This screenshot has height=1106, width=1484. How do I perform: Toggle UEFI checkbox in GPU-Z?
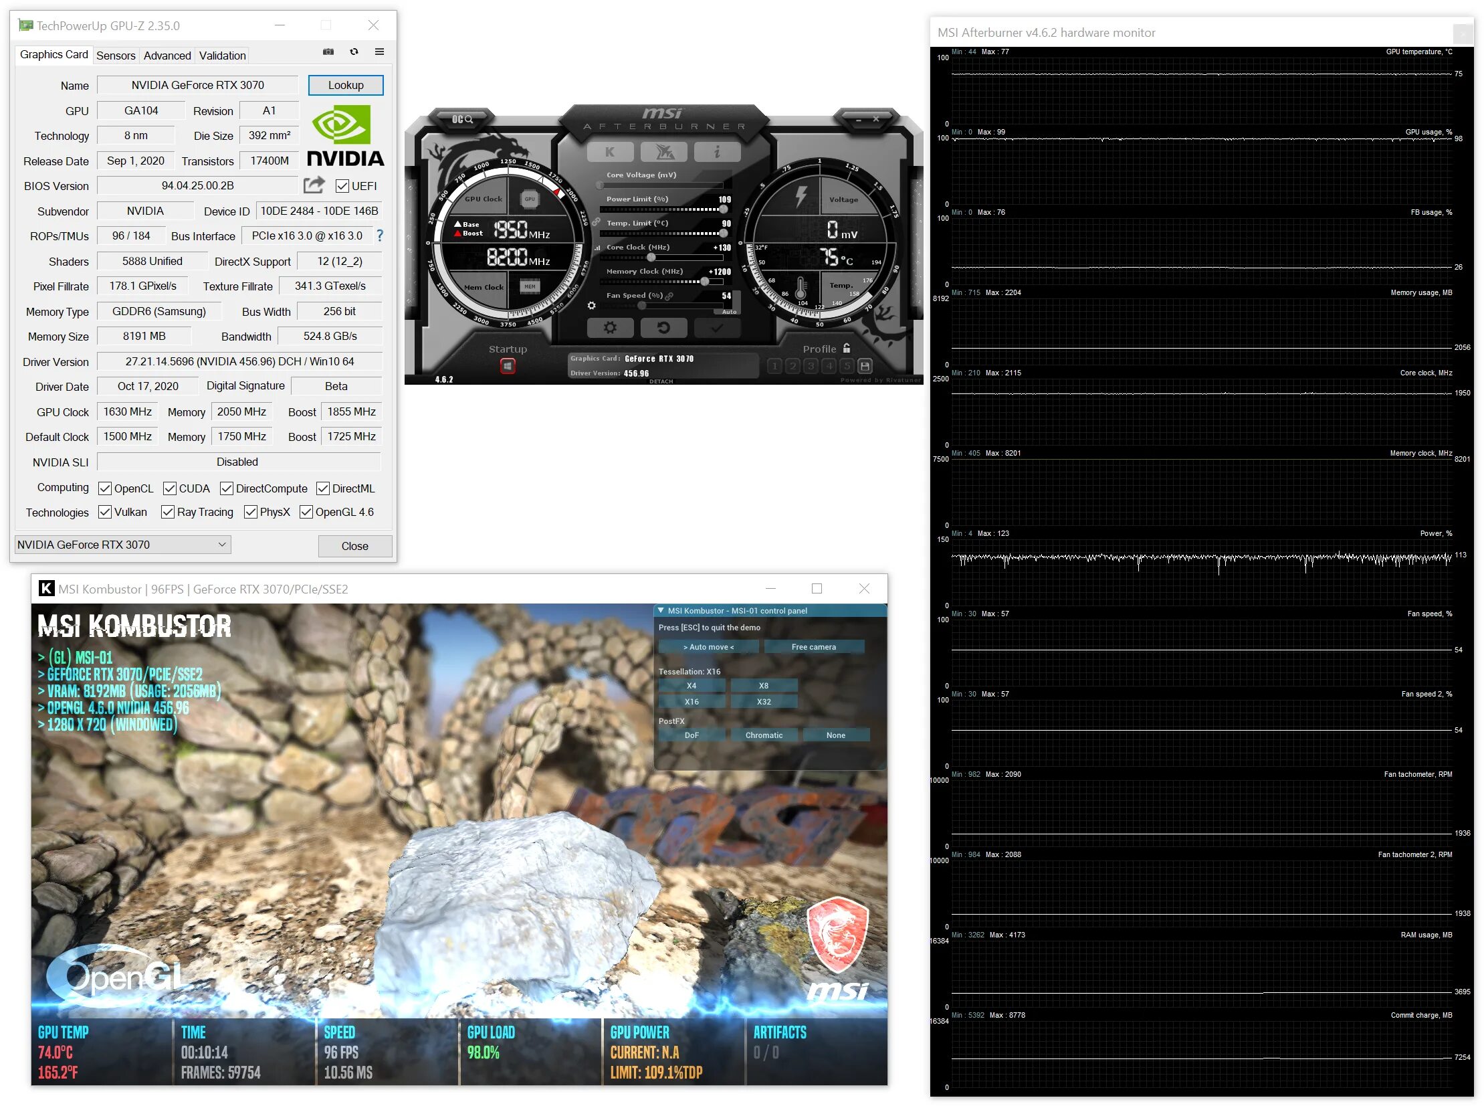pos(342,186)
